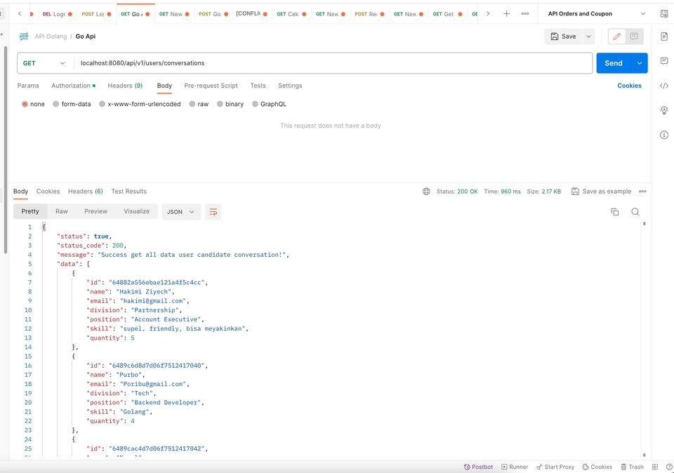Open API Orders and Coupon environment dropdown
This screenshot has height=473, width=674.
[x=597, y=14]
